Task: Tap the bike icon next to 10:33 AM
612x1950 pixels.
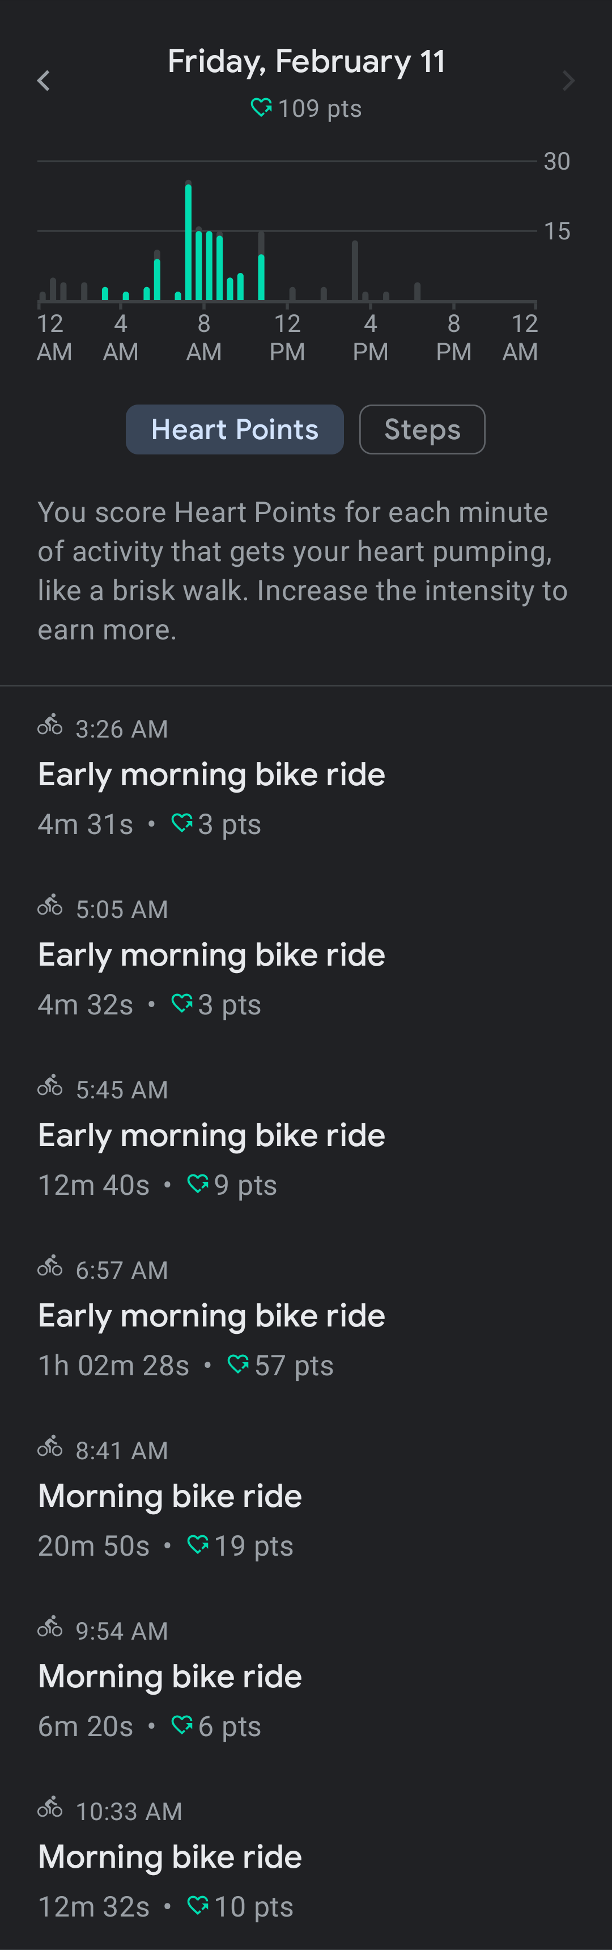Action: coord(50,1808)
